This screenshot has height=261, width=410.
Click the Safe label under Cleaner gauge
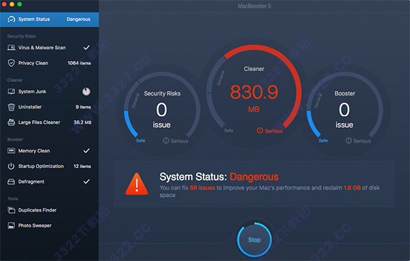click(228, 130)
